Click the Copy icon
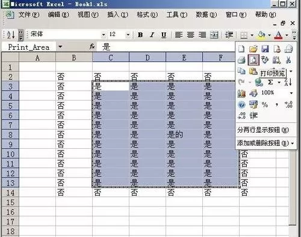Image resolution: width=301 pixels, height=237 pixels. tap(241, 71)
